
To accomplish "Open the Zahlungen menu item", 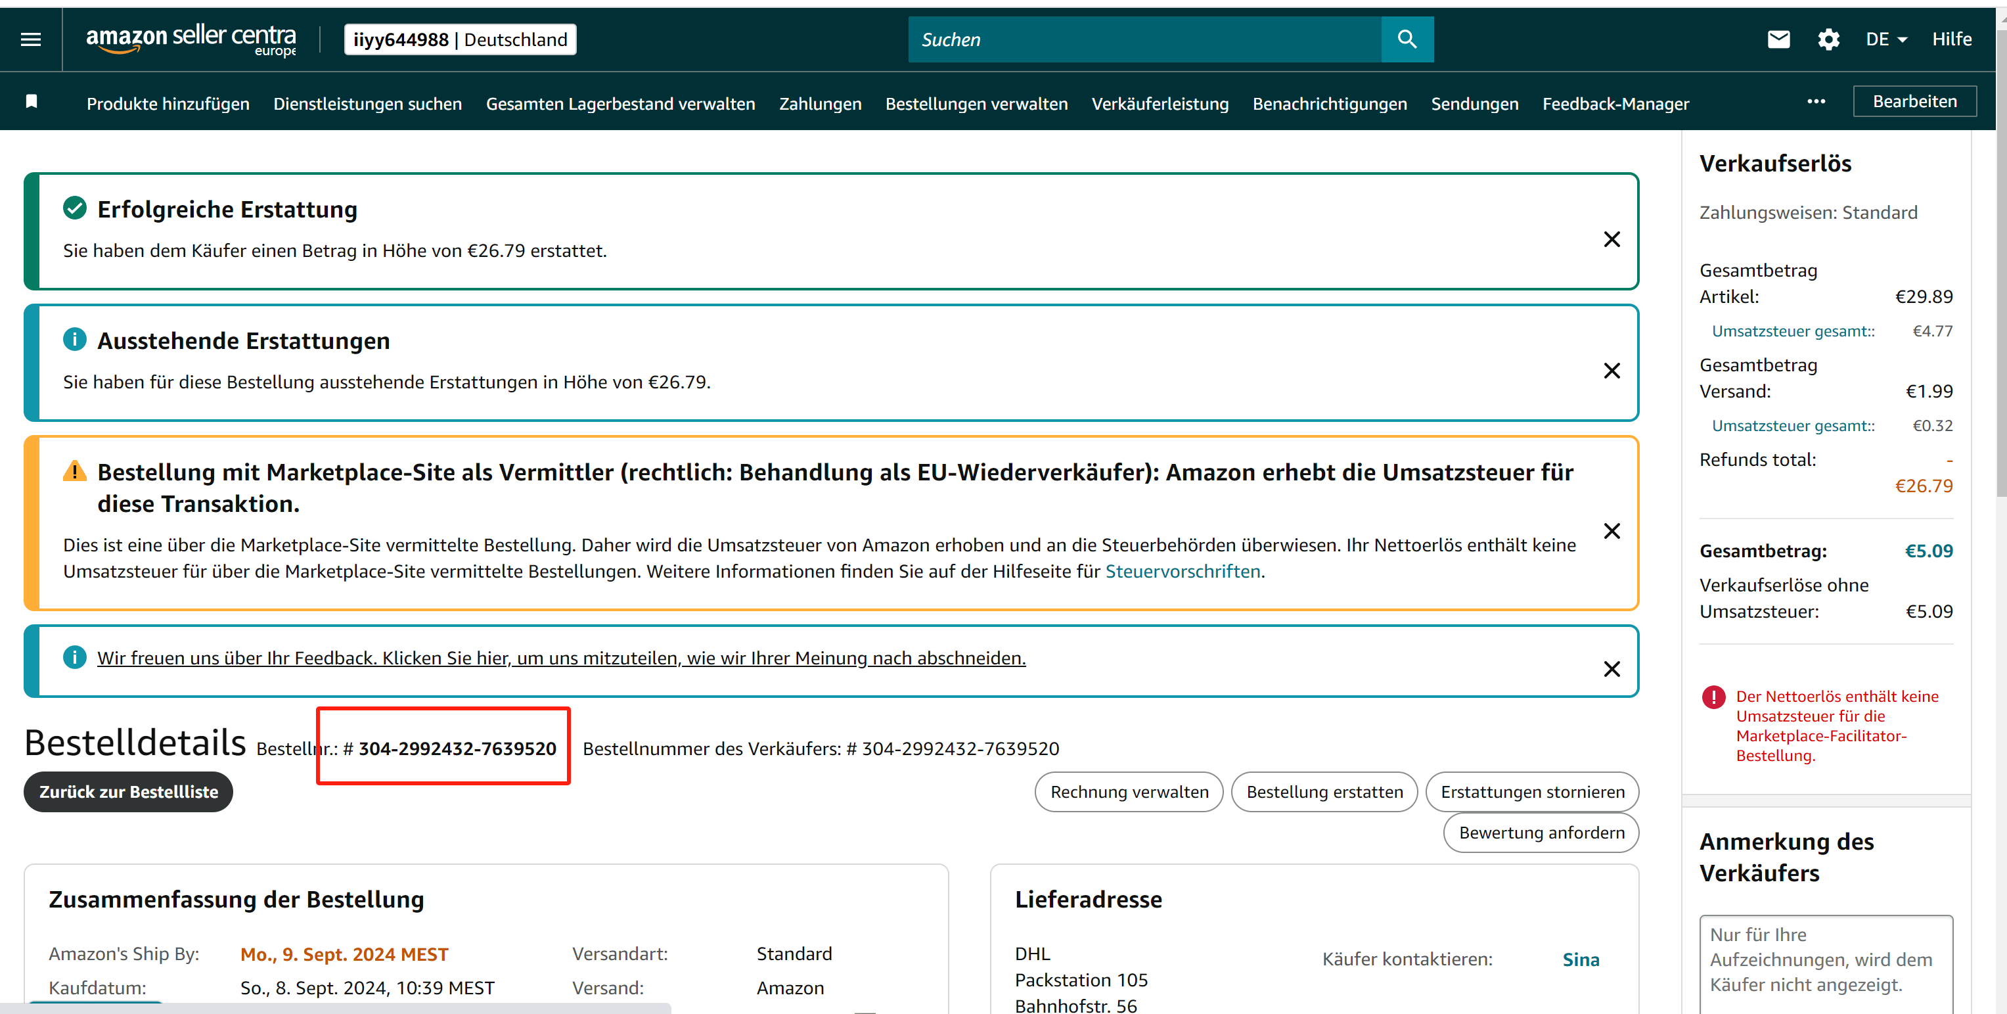I will coord(820,104).
